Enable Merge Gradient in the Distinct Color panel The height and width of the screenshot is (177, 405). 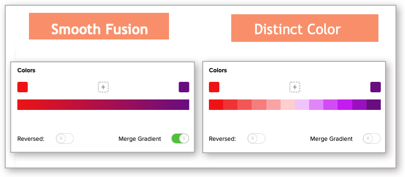[x=372, y=138]
